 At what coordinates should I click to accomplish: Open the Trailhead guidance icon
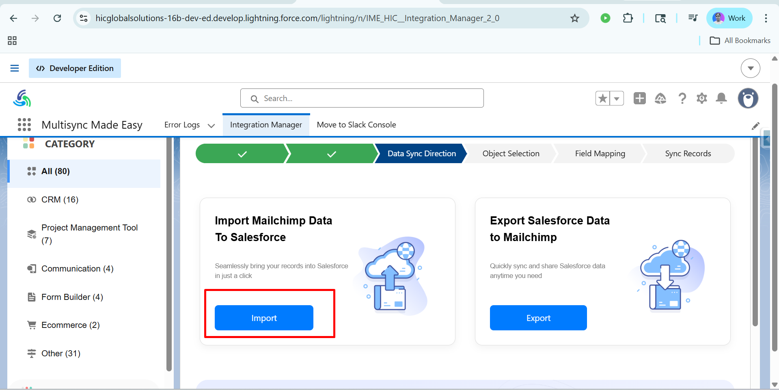click(660, 98)
